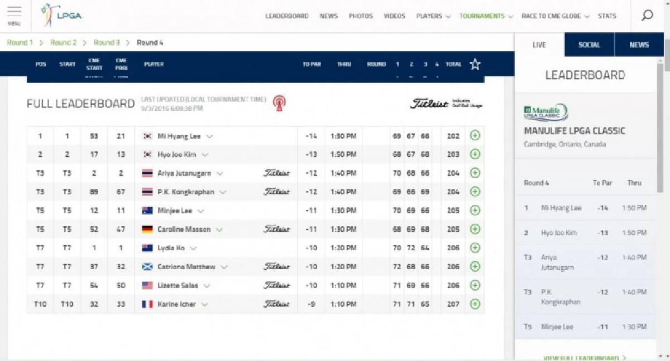Screen dimensions: 670x361
Task: Open the search magnifier icon
Action: coord(647,16)
